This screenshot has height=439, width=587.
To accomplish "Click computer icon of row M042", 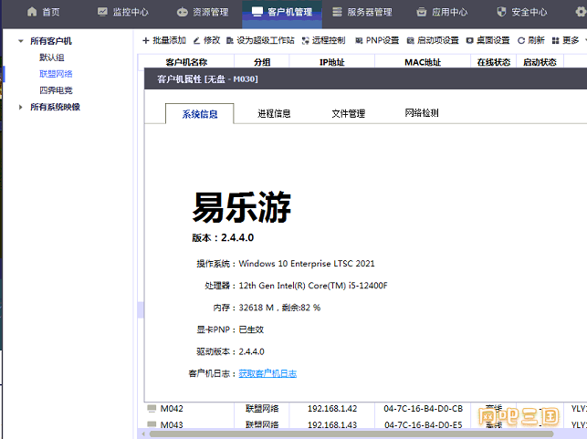I will 152,408.
